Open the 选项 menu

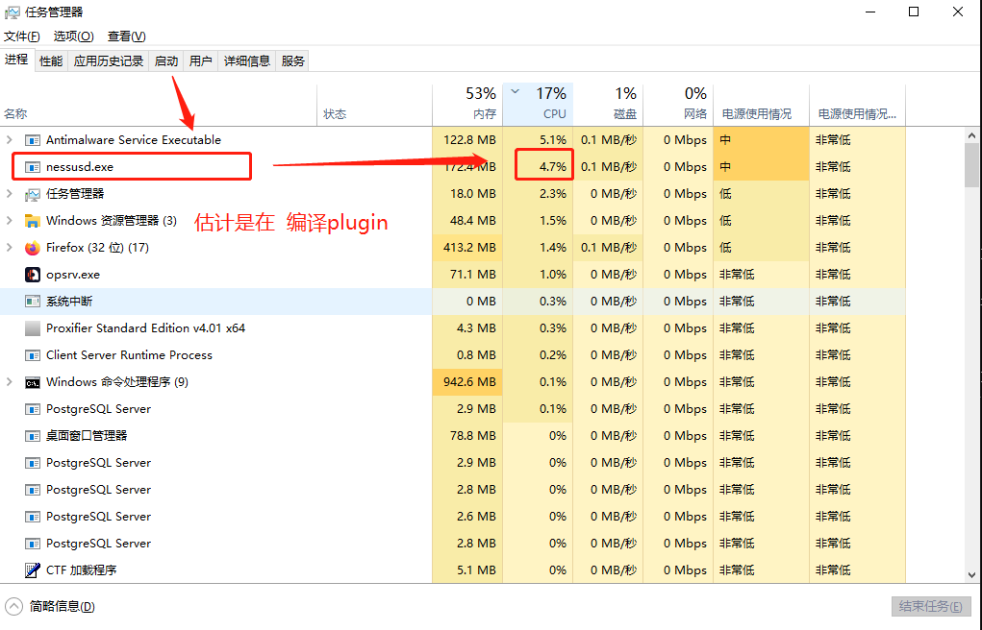click(x=73, y=36)
